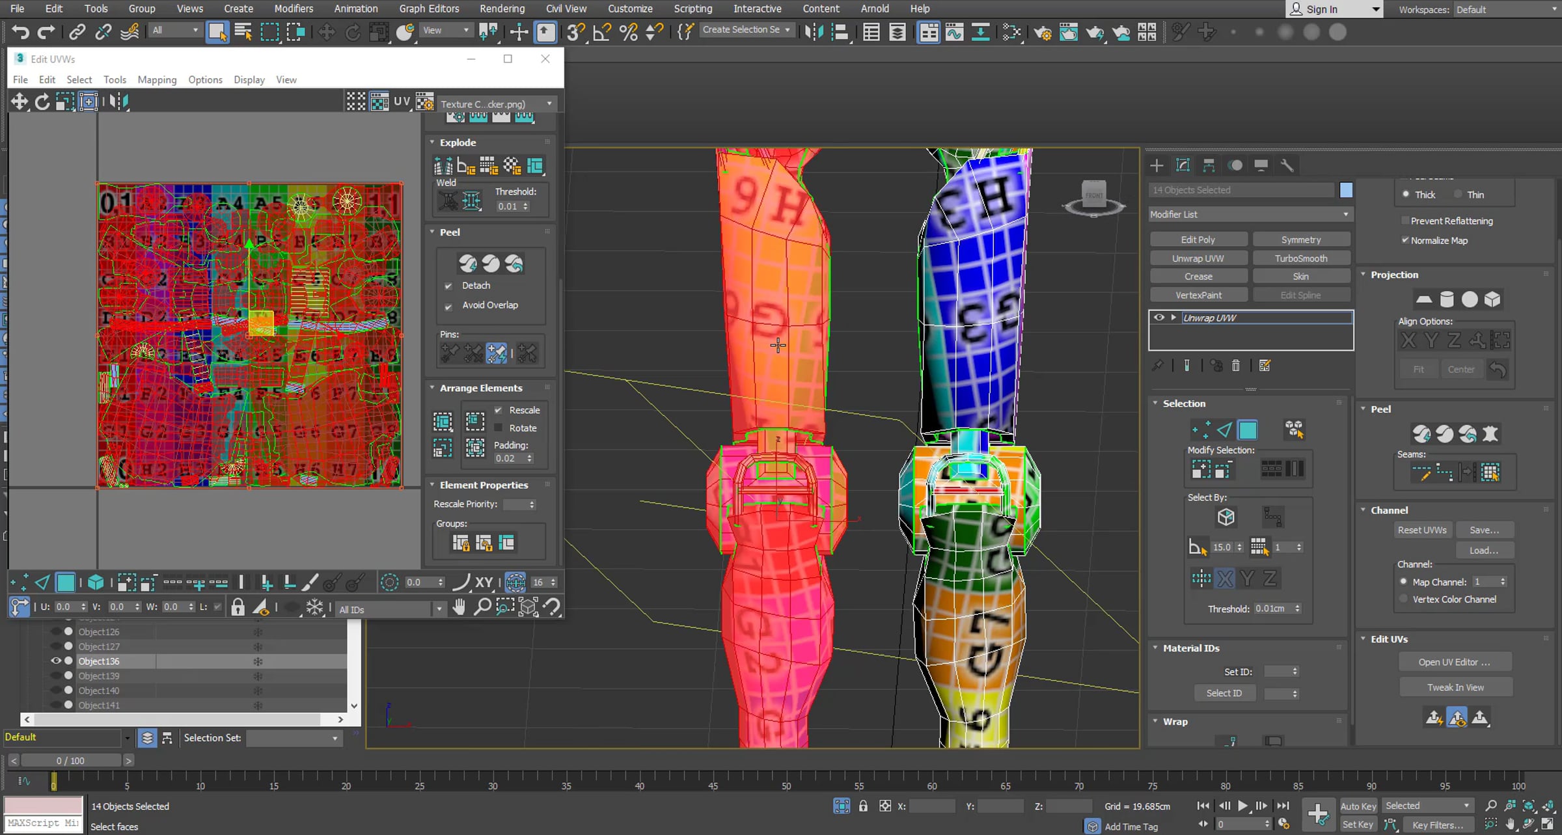Select the Freeform Mode tool in Edit UVWs

point(89,102)
